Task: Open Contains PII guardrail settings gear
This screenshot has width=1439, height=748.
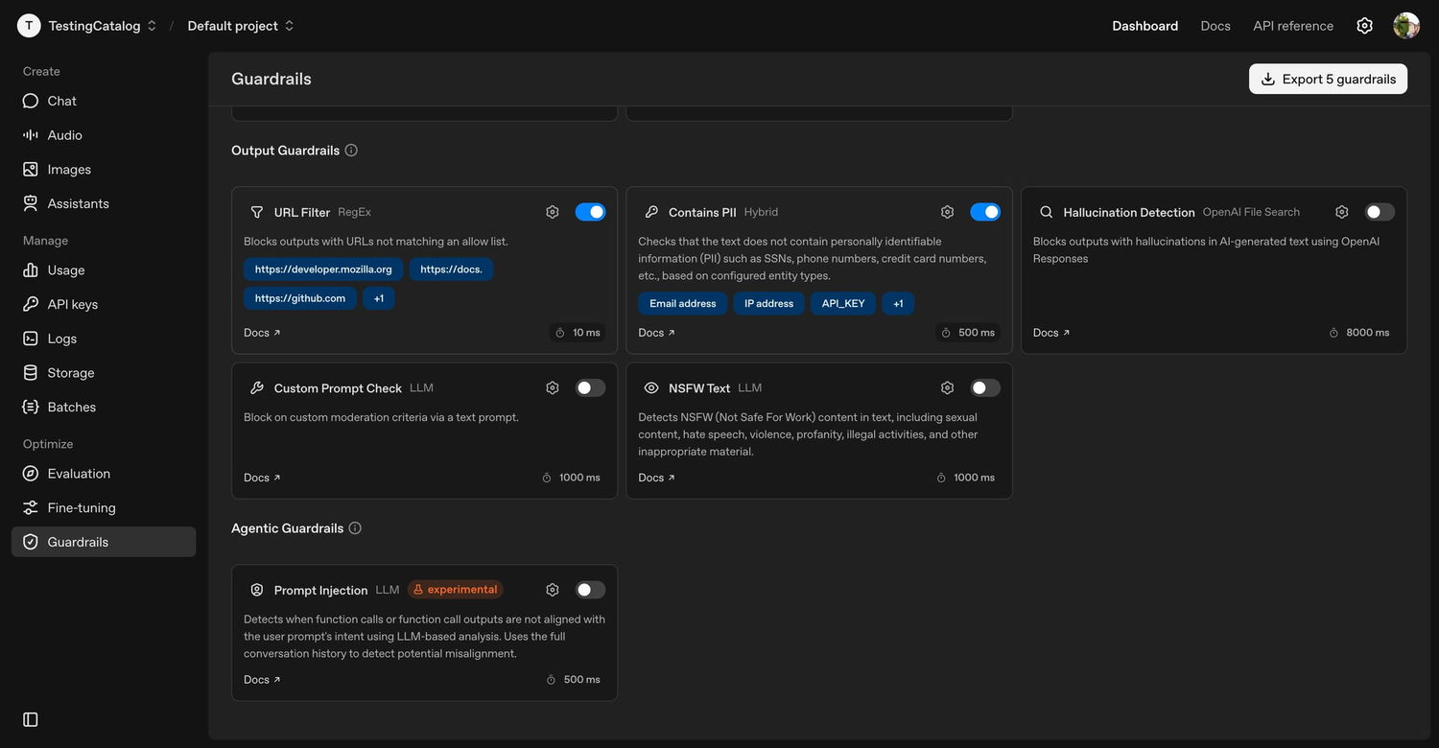Action: coord(947,212)
